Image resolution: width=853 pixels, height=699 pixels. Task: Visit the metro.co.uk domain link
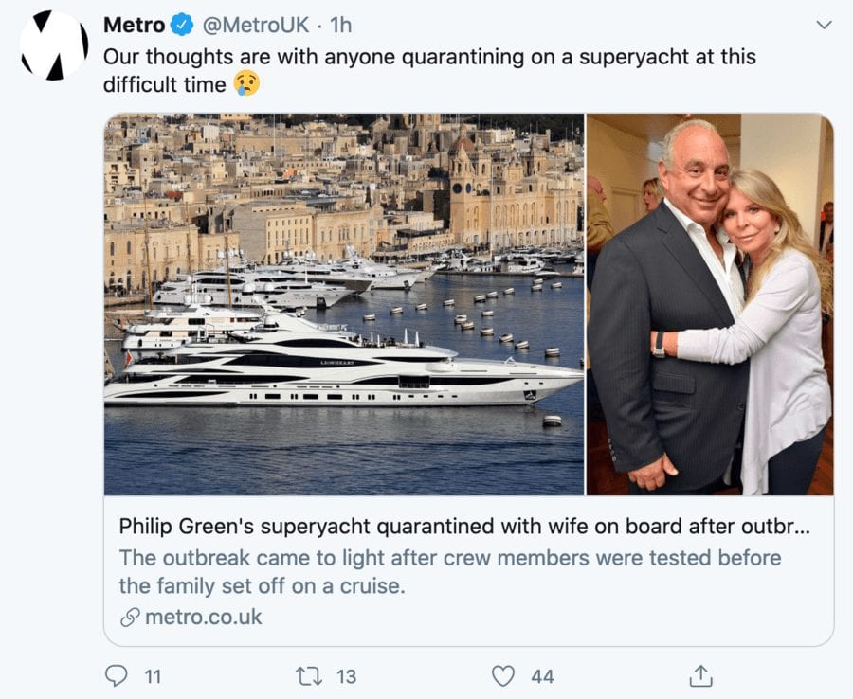[203, 618]
